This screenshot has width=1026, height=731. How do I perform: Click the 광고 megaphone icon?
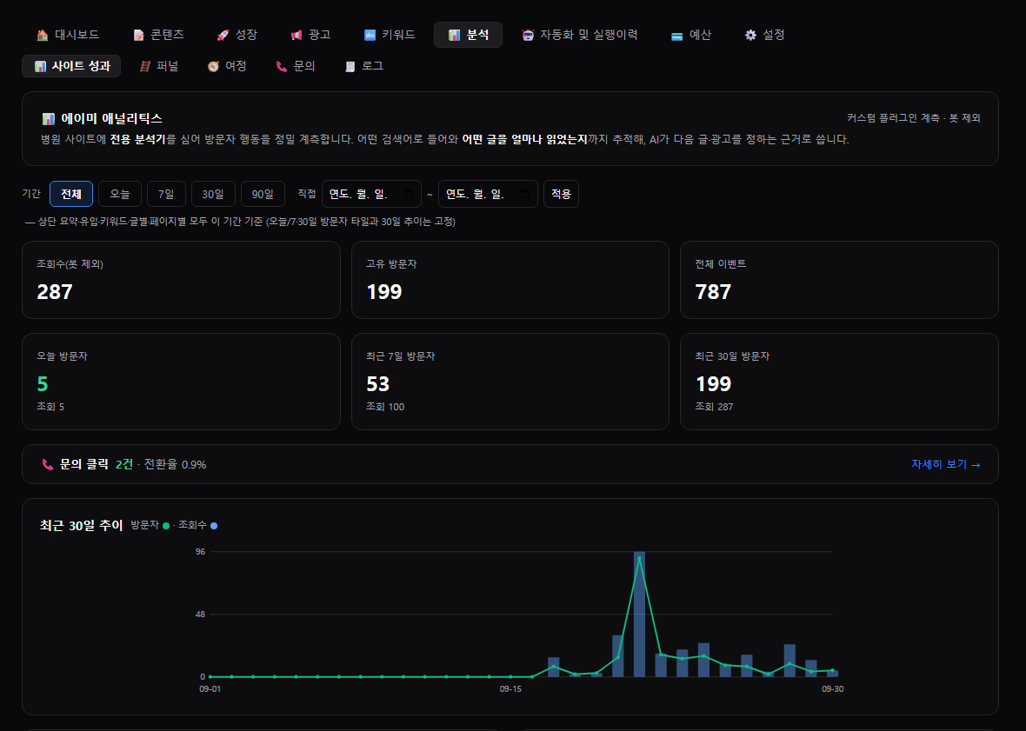[296, 36]
